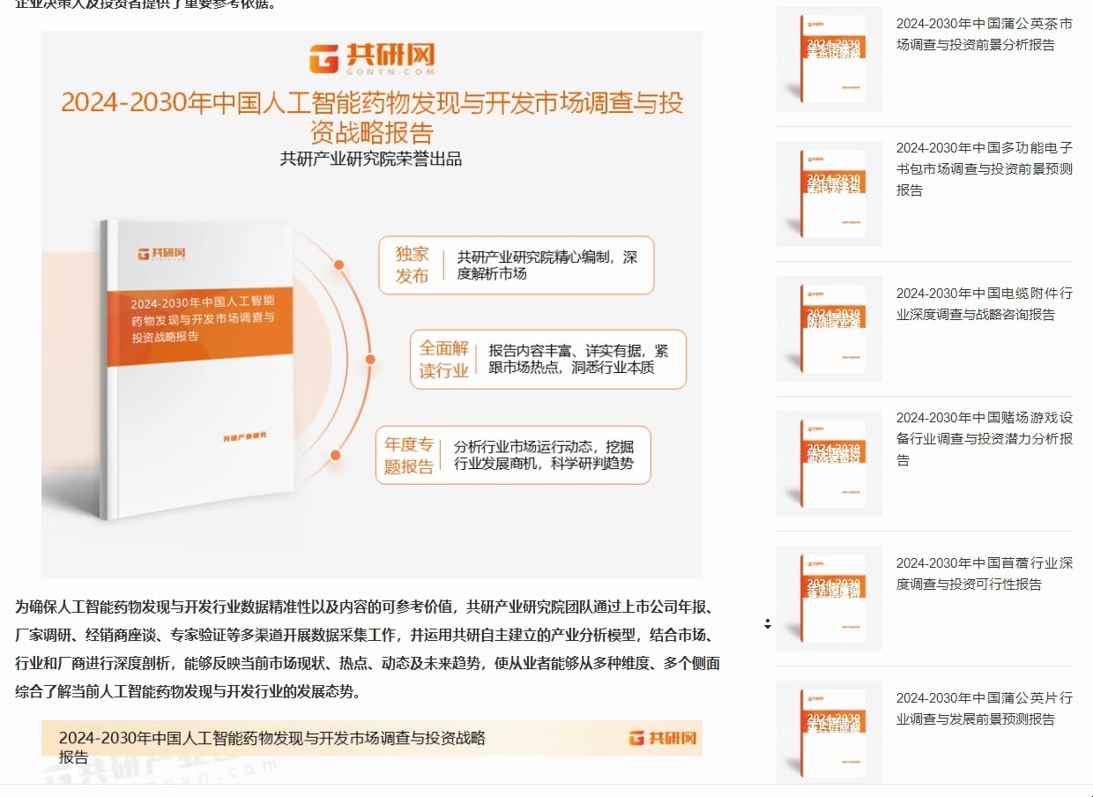This screenshot has width=1093, height=797.
Task: Open the 赌场游戏设备 report link
Action: (985, 438)
